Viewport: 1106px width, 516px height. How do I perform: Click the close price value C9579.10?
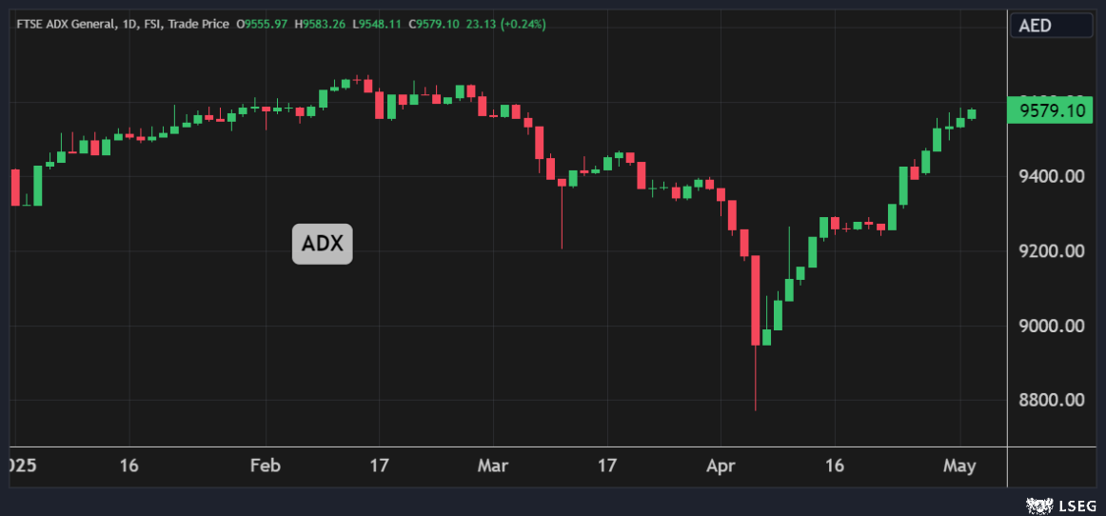434,24
